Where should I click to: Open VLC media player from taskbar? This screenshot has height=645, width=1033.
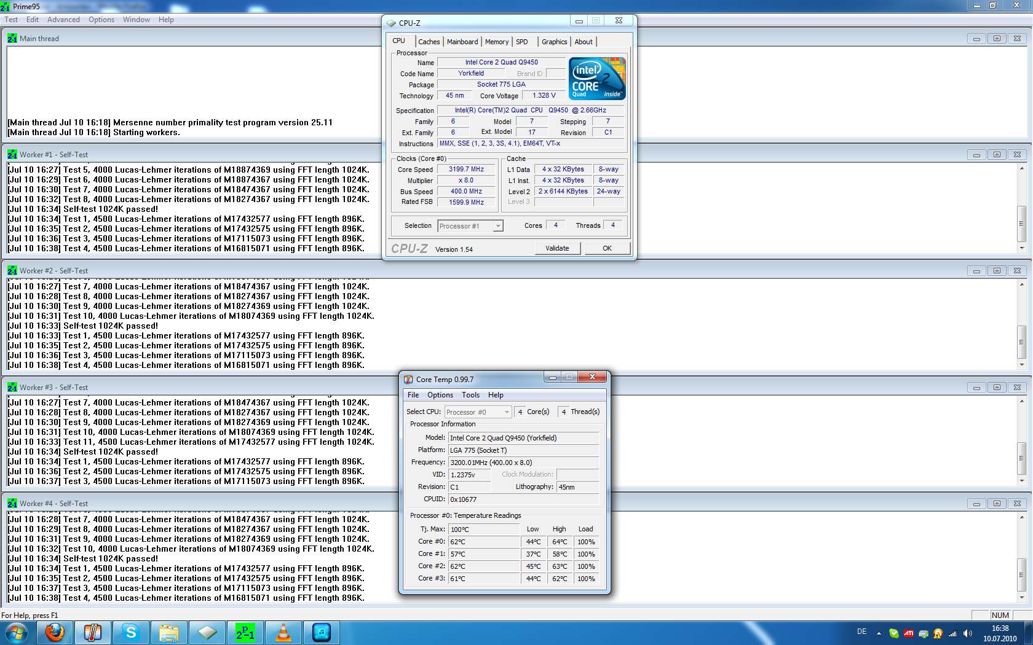tap(283, 632)
